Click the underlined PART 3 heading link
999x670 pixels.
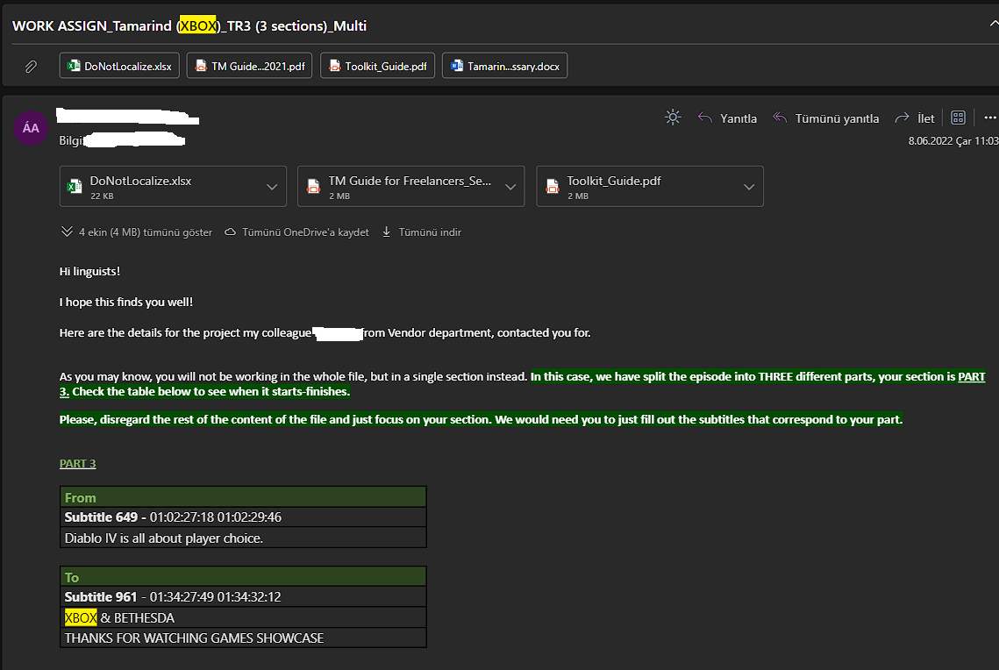pos(78,463)
